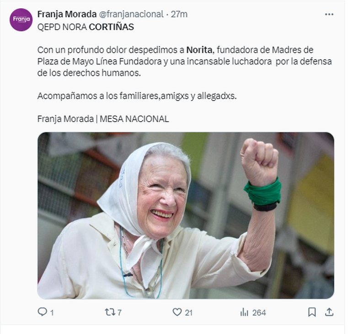Like the post with the heart icon
352x334 pixels.
[177, 312]
